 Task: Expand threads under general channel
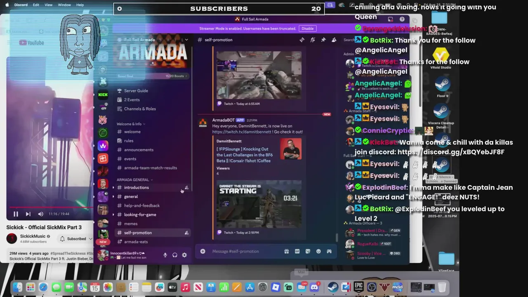pyautogui.click(x=113, y=197)
